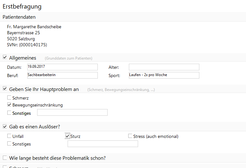Click the Patientendaten section header
Image resolution: width=246 pixels, height=168 pixels.
click(x=19, y=17)
